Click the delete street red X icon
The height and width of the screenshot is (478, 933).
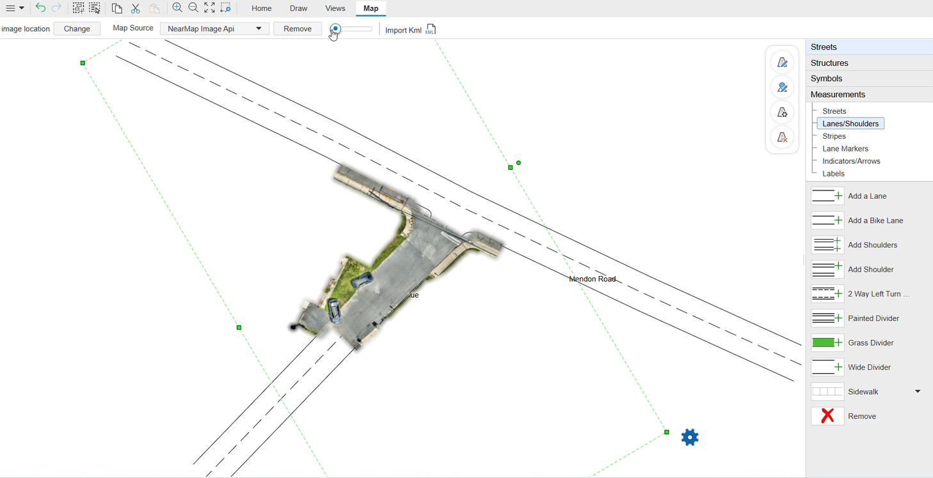coord(782,137)
